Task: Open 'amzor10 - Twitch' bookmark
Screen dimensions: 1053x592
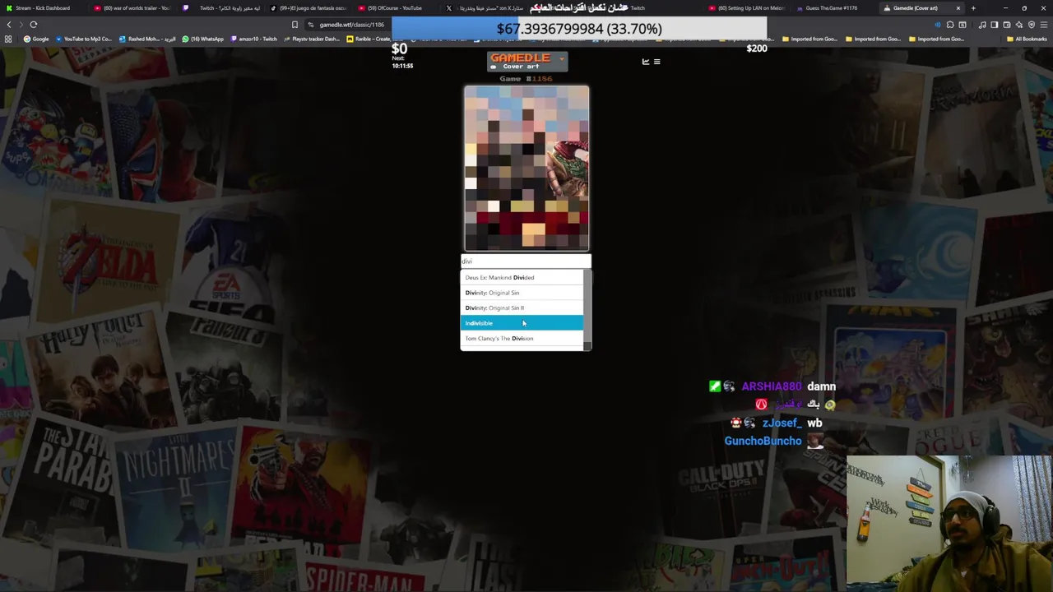Action: (x=253, y=39)
